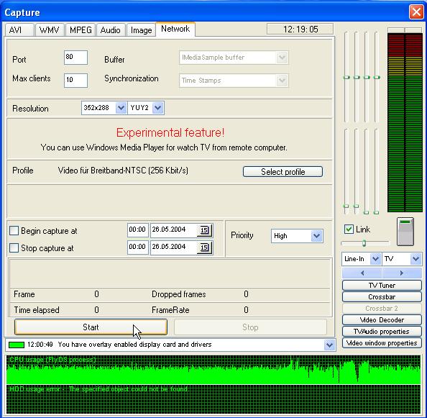427x418 pixels.
Task: Click the 12:19:05 clock display
Action: tap(300, 29)
